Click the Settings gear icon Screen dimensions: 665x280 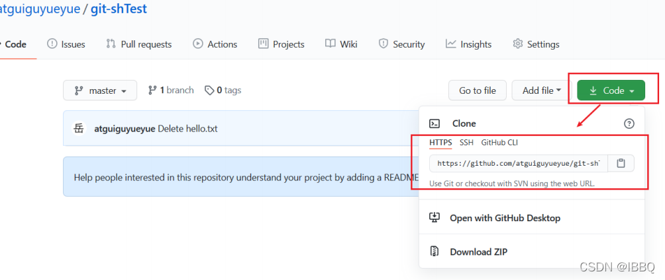click(x=517, y=44)
